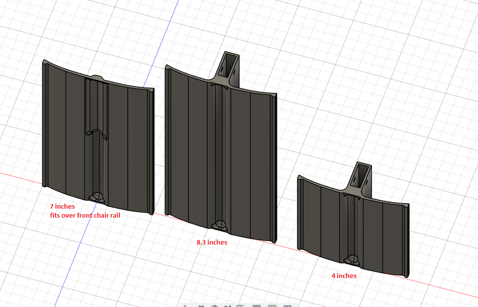Click the "8.3 inches" red label
Viewport: 478px width, 307px height.
point(212,243)
